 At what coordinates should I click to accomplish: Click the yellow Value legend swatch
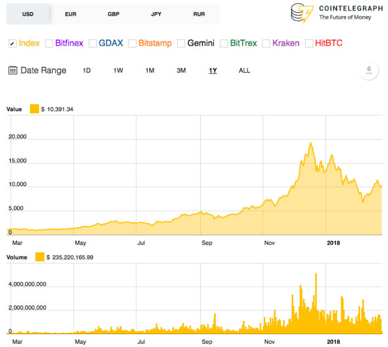point(34,109)
